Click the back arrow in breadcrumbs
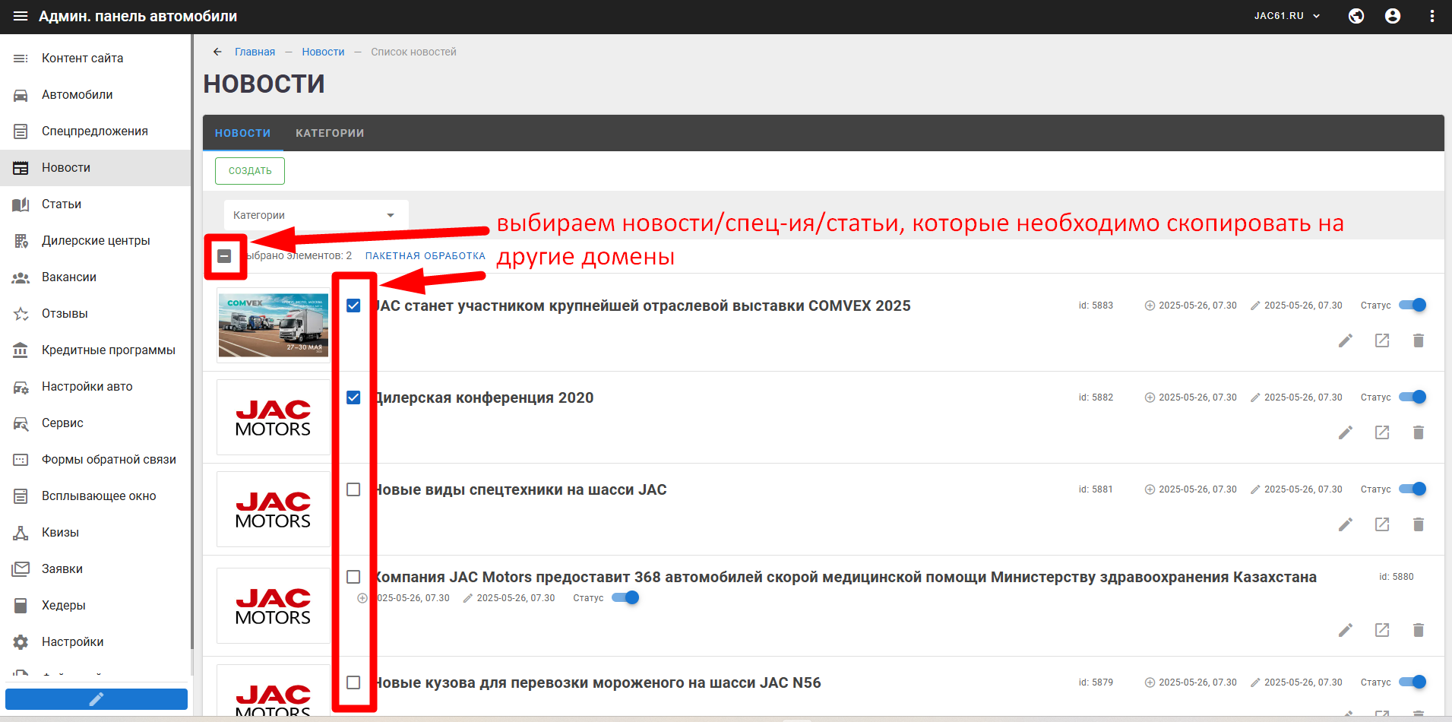The image size is (1452, 722). (217, 52)
